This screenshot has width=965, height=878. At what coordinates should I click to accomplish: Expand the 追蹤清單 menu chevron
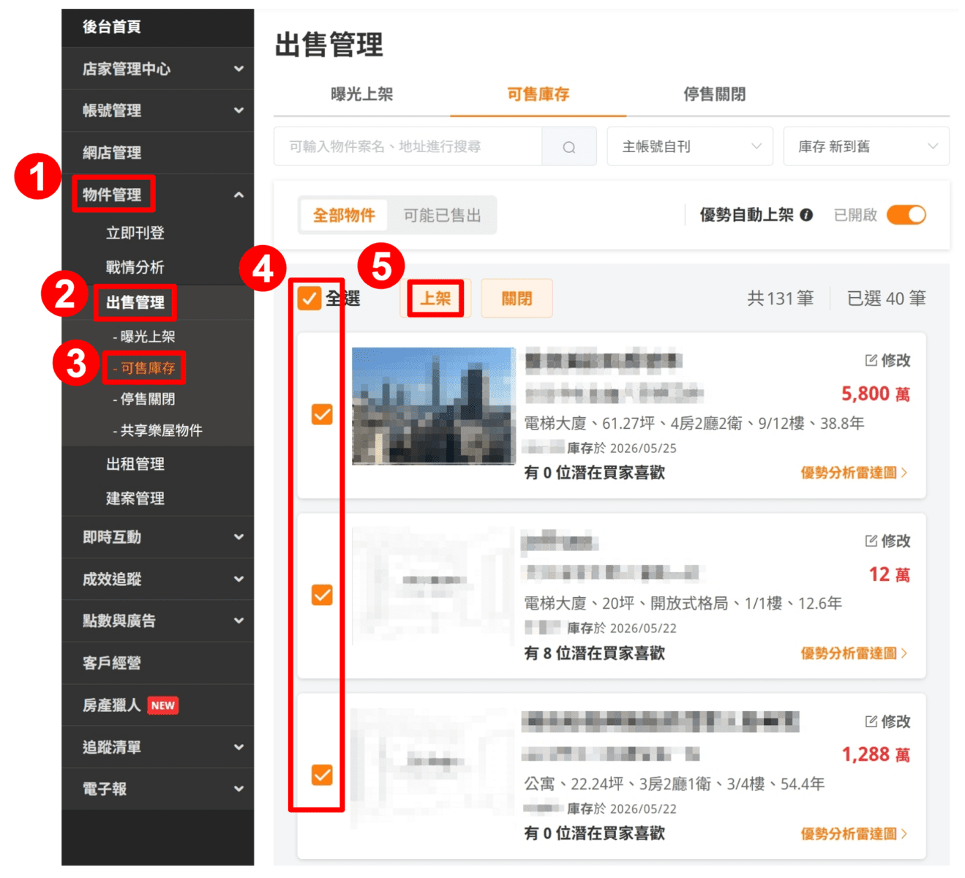pos(239,747)
